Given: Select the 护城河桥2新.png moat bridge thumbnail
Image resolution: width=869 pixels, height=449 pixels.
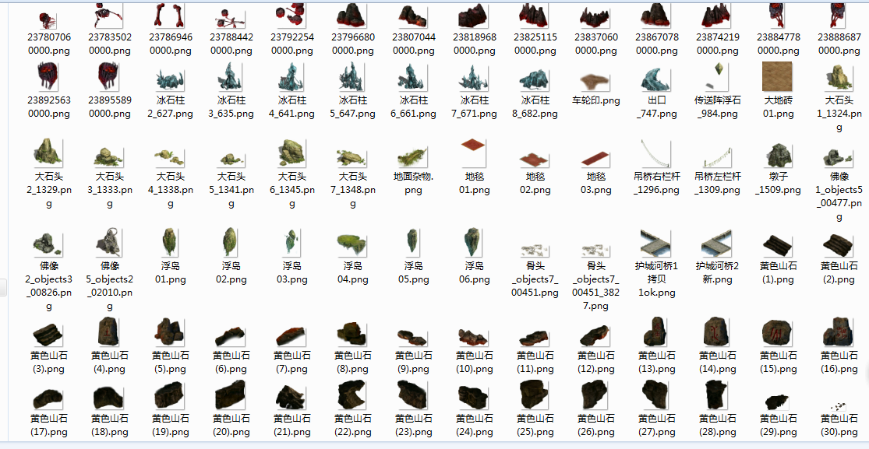Looking at the screenshot, I should click(x=718, y=242).
